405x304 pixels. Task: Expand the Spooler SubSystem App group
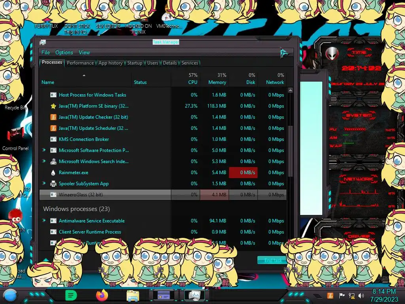44,183
